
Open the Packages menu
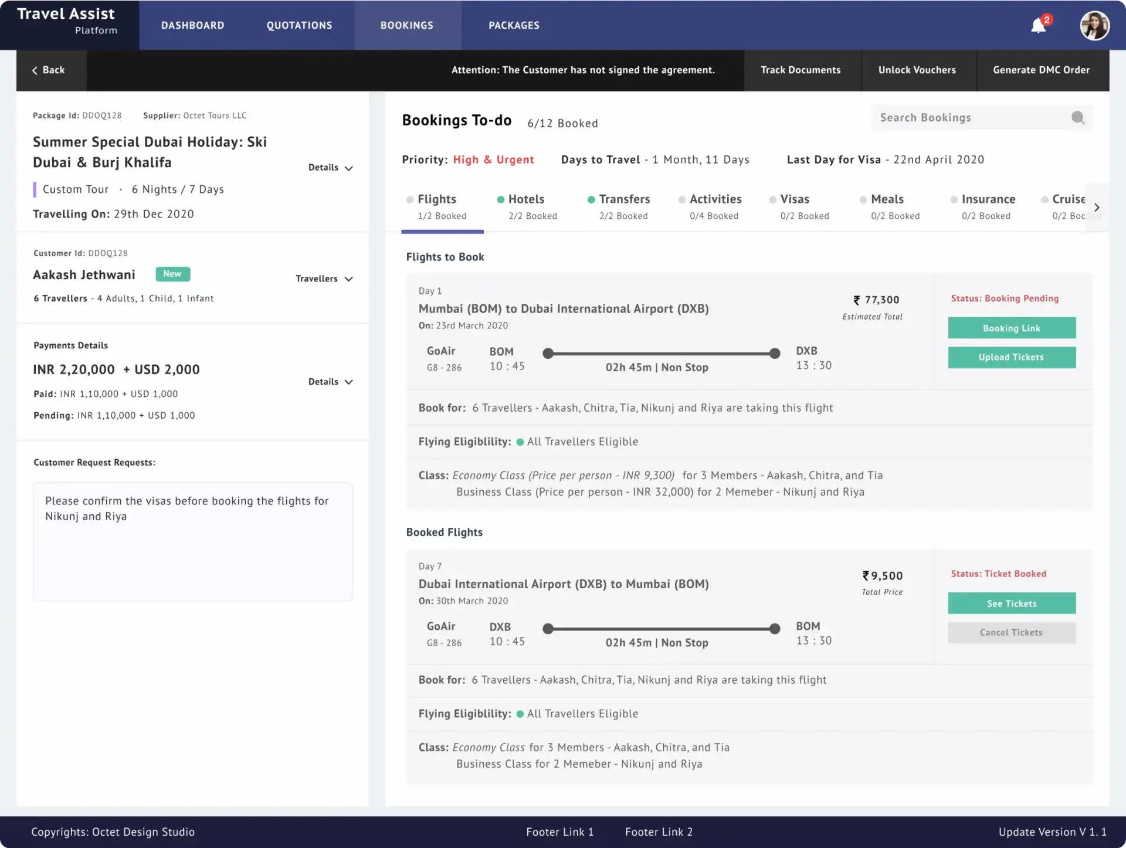(x=514, y=25)
